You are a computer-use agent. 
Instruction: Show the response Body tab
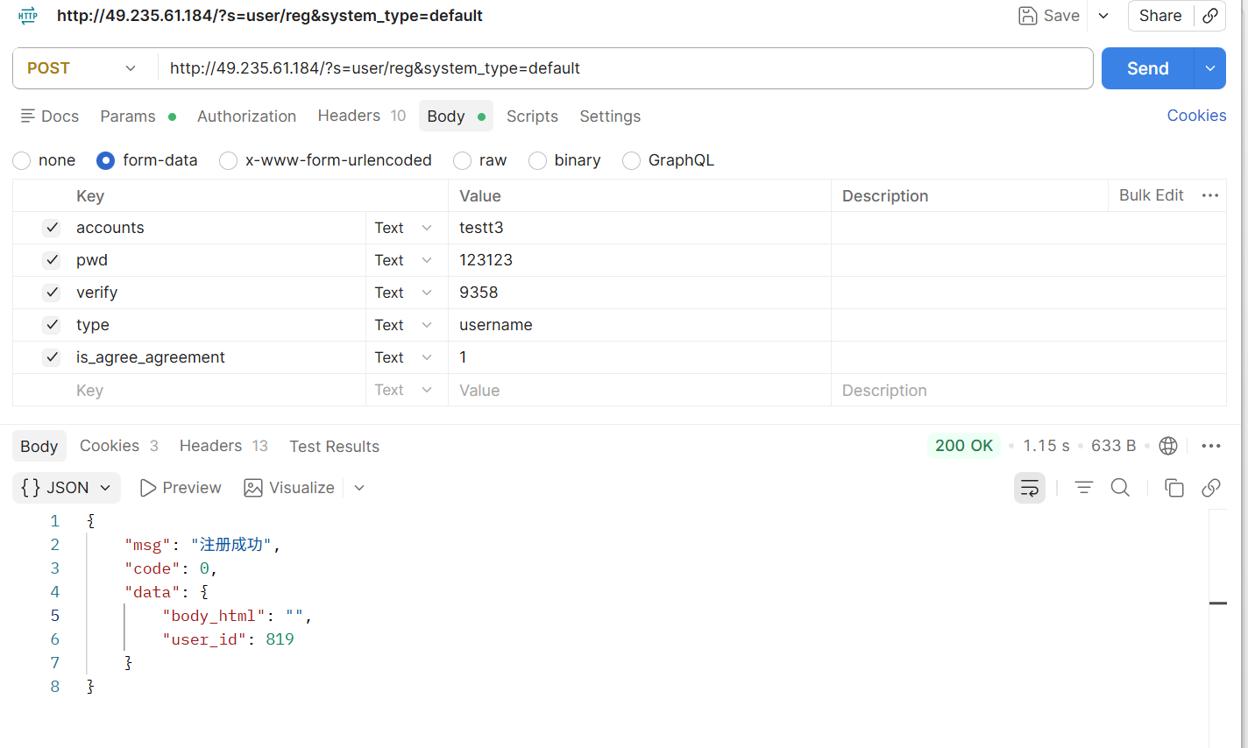pyautogui.click(x=39, y=447)
